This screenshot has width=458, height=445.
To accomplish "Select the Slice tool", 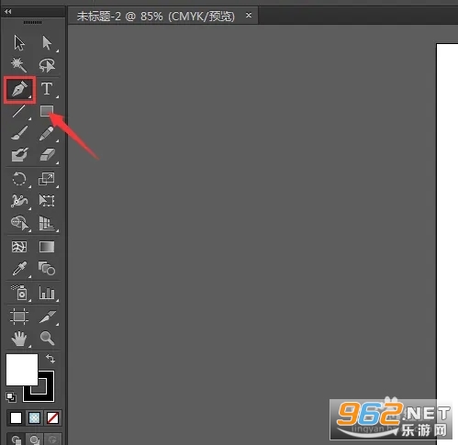I will (x=48, y=317).
